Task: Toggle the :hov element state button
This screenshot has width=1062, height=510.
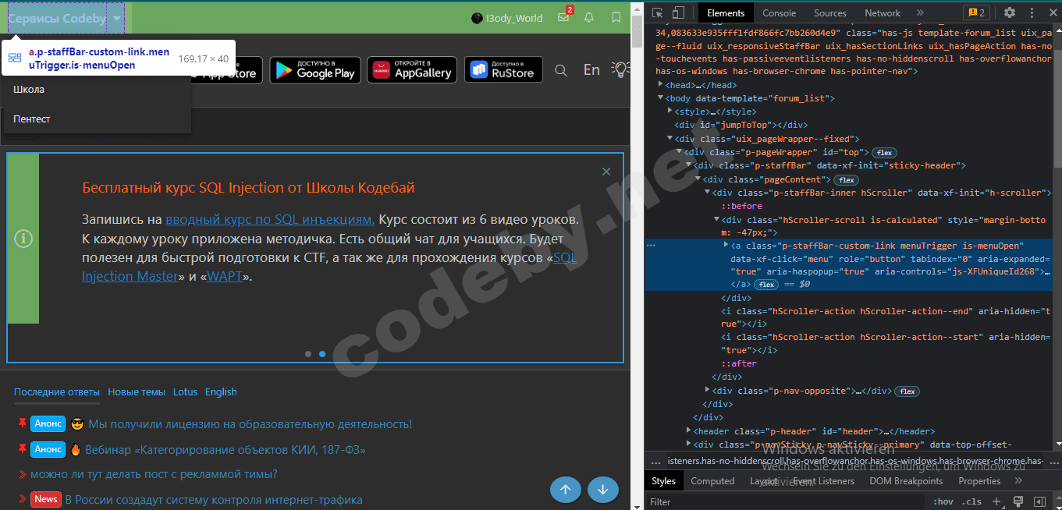Action: (x=943, y=501)
